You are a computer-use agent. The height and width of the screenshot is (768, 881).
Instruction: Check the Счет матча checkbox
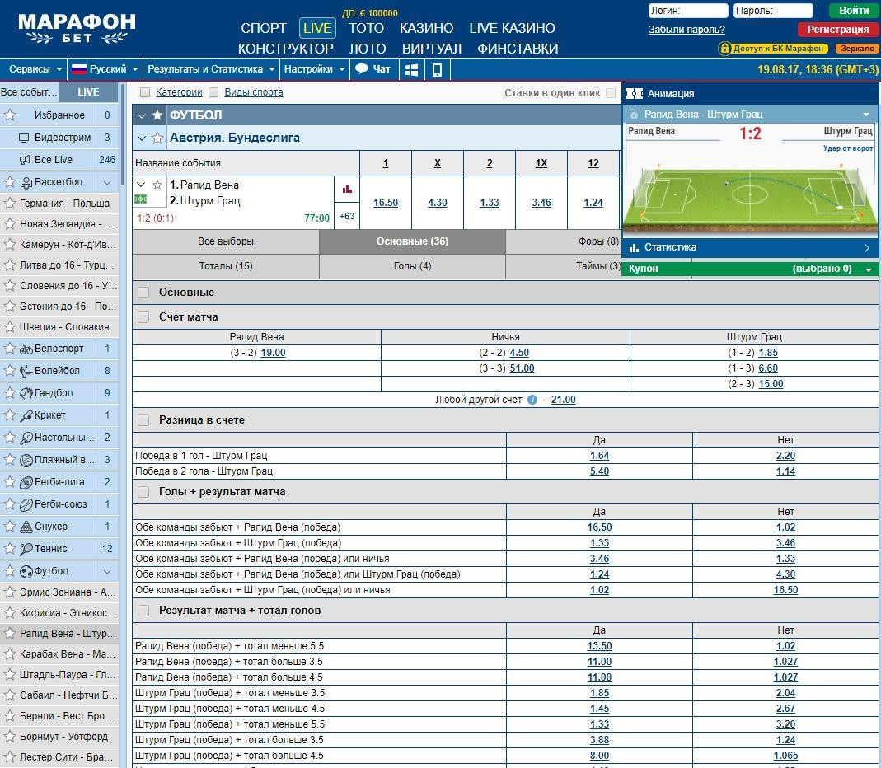[144, 317]
